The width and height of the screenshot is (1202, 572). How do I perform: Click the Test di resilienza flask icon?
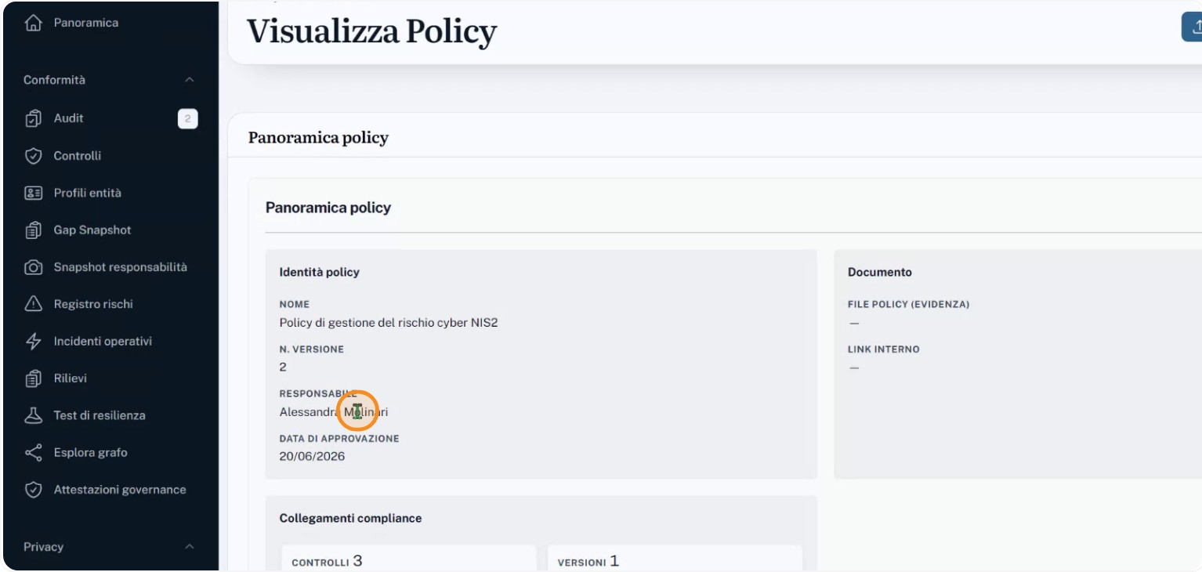tap(33, 415)
